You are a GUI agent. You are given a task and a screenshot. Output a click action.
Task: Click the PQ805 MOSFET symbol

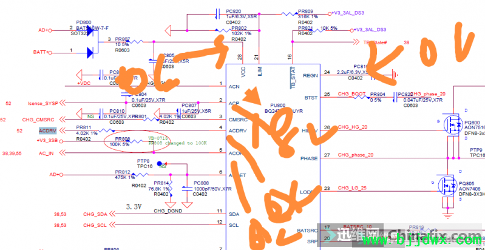click(x=447, y=186)
